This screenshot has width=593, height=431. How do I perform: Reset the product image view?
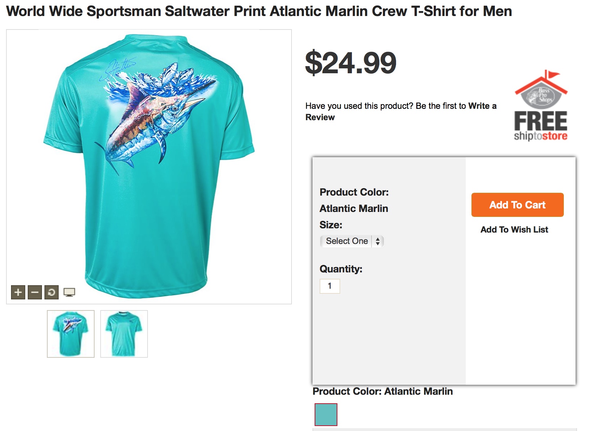point(52,292)
